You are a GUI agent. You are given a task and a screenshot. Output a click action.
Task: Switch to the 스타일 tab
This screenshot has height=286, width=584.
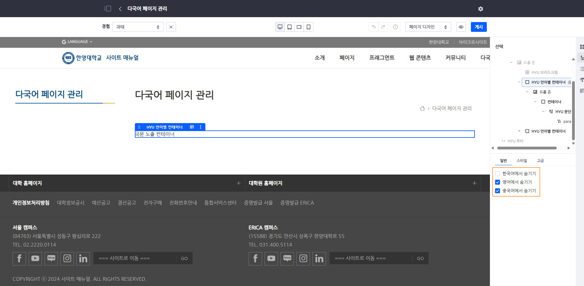pos(521,160)
